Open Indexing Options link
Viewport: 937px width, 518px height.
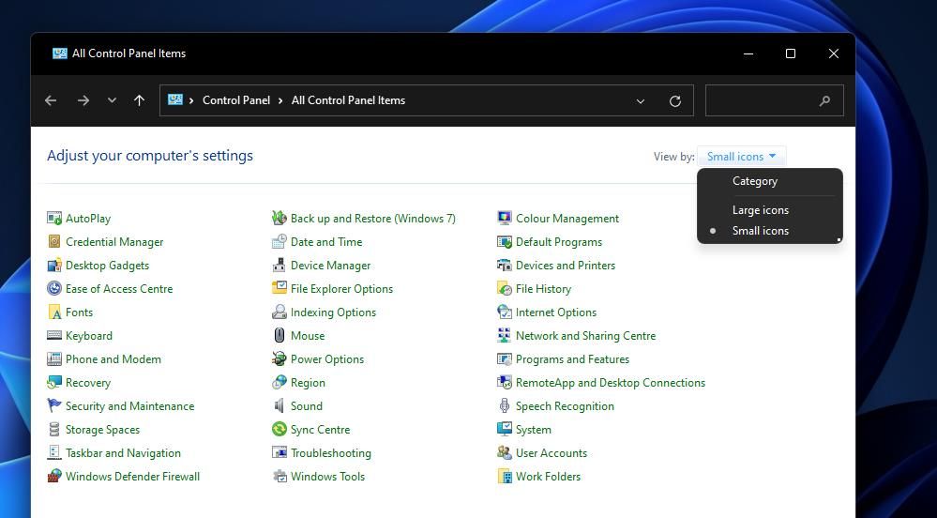pos(334,312)
